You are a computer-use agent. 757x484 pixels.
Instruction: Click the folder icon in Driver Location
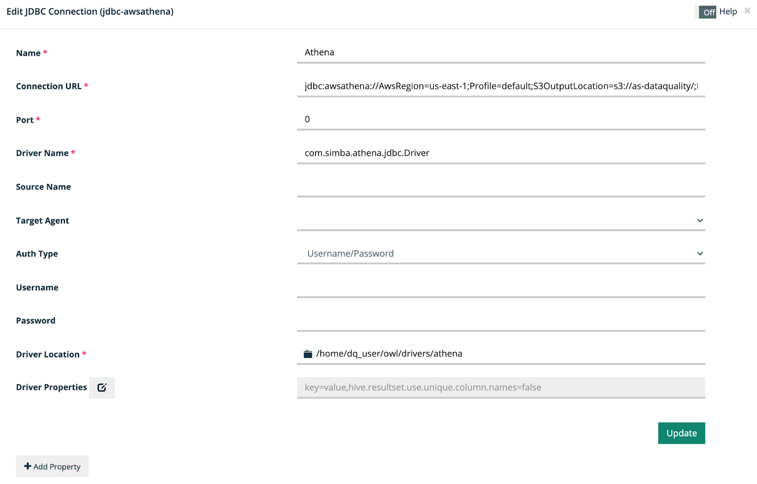[308, 354]
